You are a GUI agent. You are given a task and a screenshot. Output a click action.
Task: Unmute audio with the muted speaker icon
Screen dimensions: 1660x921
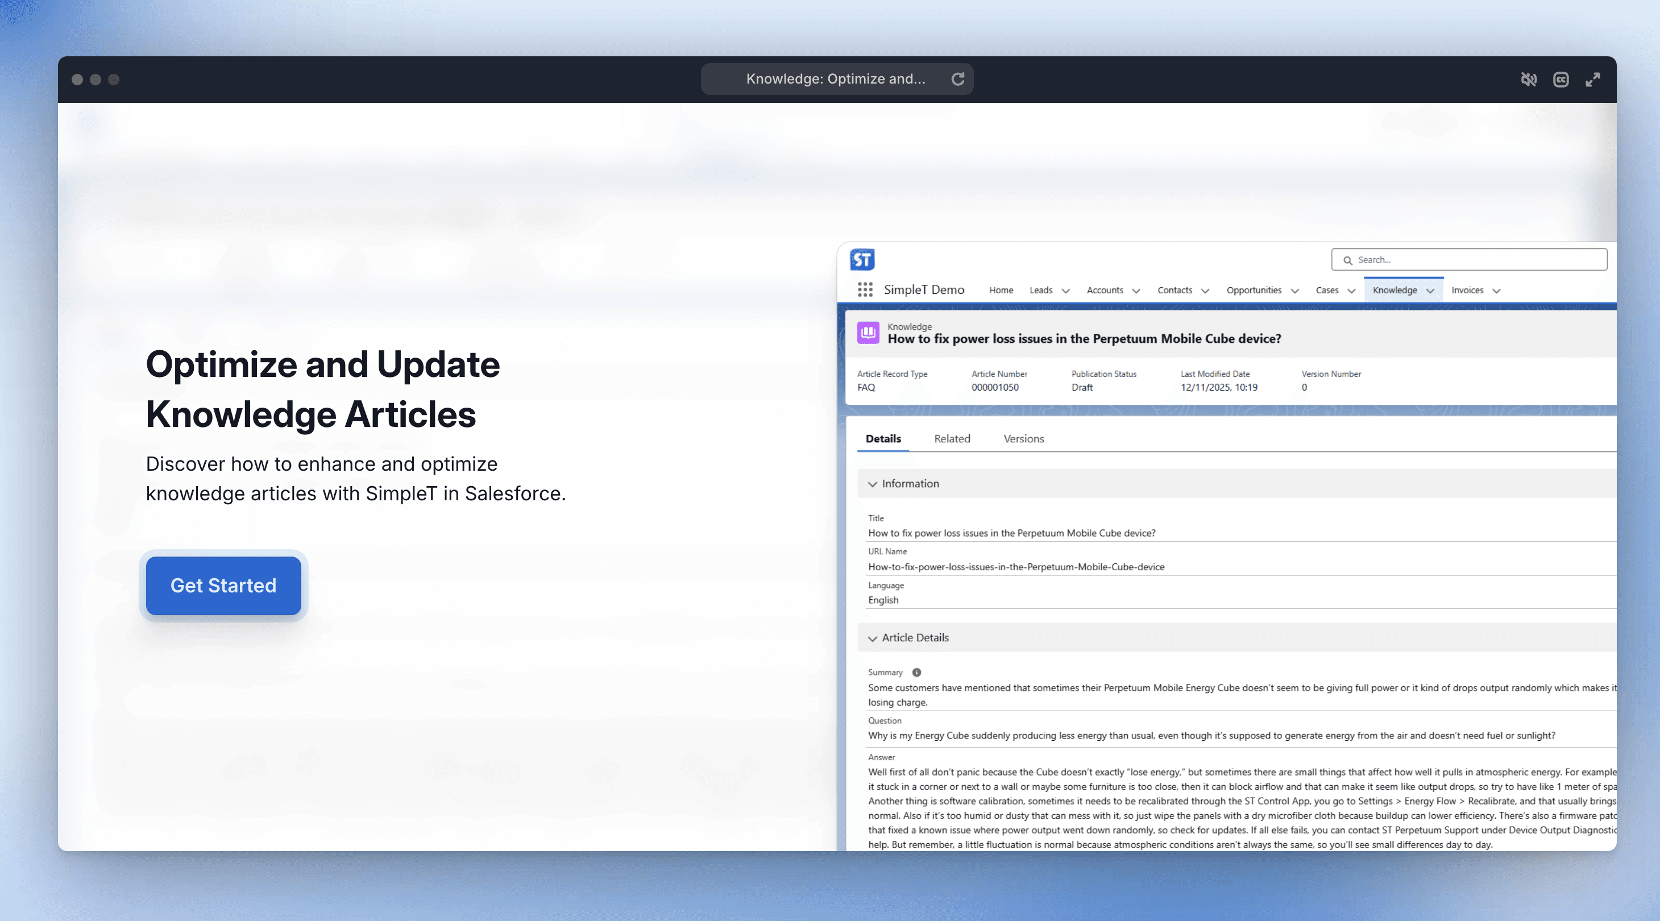pyautogui.click(x=1529, y=79)
